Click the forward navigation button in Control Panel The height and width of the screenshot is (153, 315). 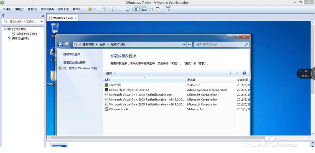pyautogui.click(x=67, y=45)
